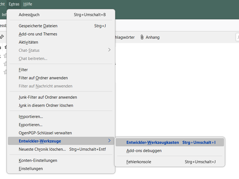The image size is (239, 179).
Task: Open the Fehlerkonsole
Action: (139, 162)
